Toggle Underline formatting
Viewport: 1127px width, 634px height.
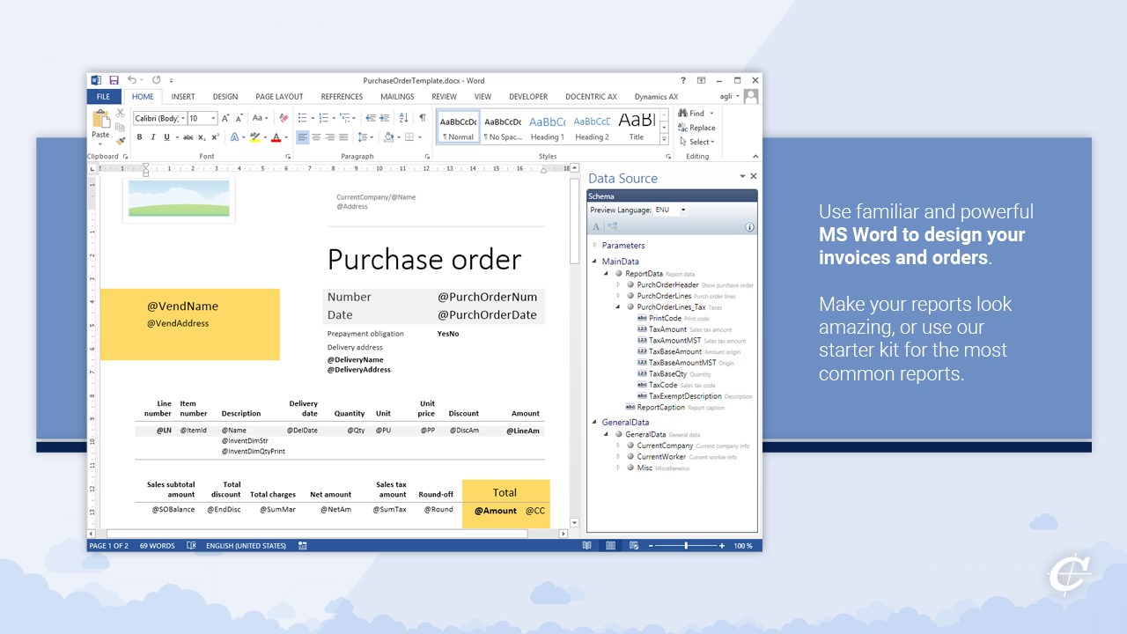click(x=166, y=137)
